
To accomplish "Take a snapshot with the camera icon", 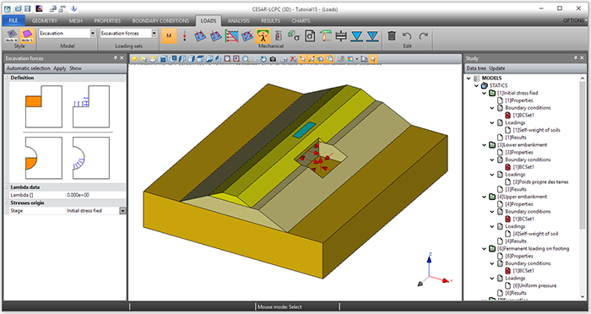I will point(273,59).
